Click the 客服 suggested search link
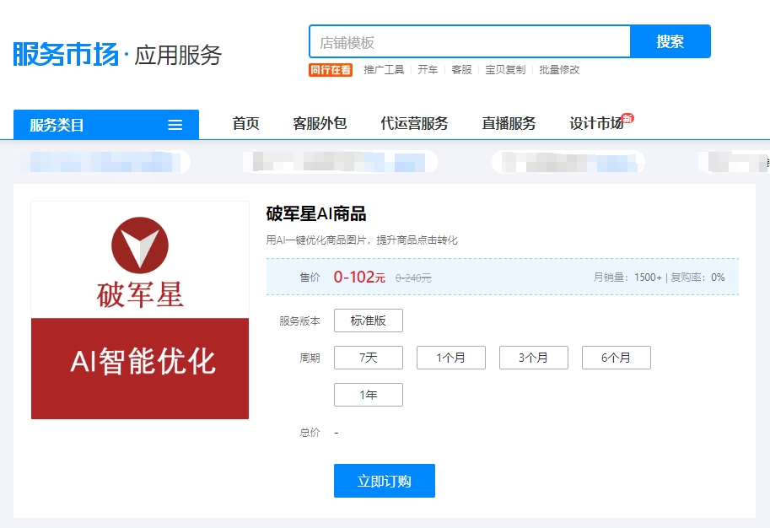 461,70
